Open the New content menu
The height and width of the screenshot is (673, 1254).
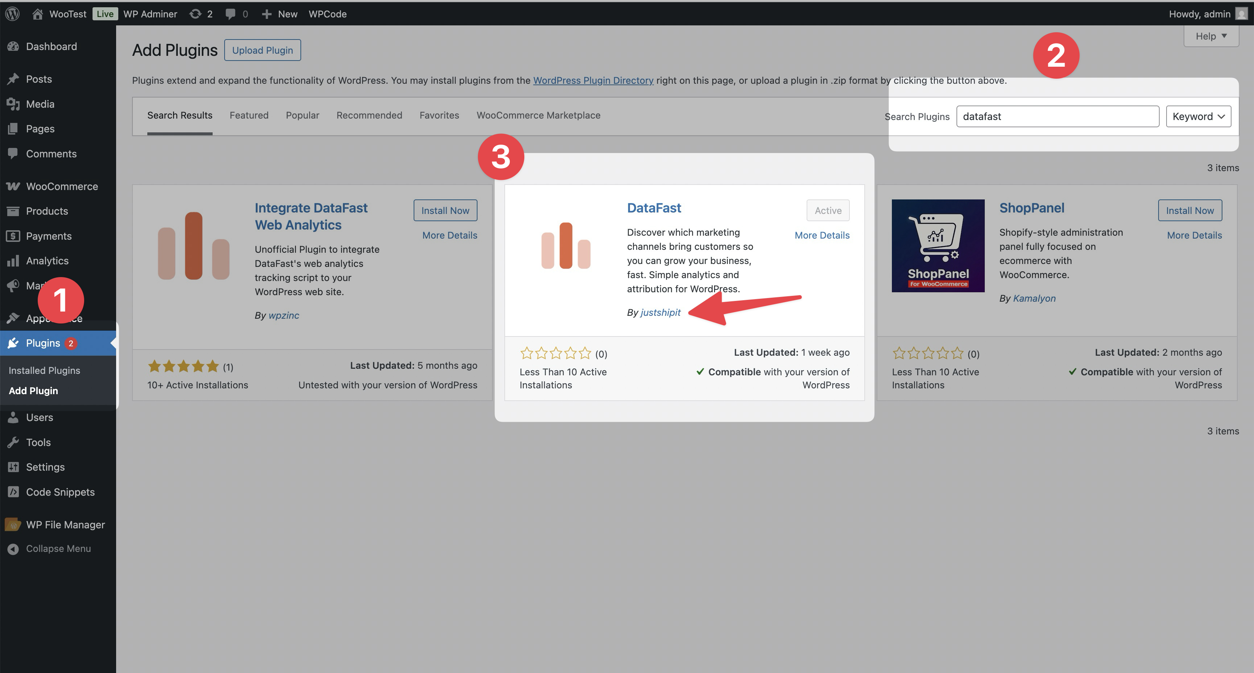(x=280, y=14)
